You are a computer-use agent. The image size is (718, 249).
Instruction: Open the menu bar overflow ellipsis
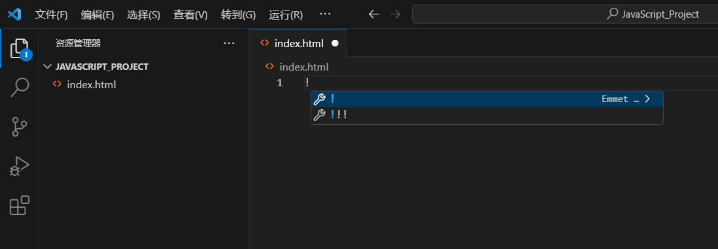tap(325, 14)
